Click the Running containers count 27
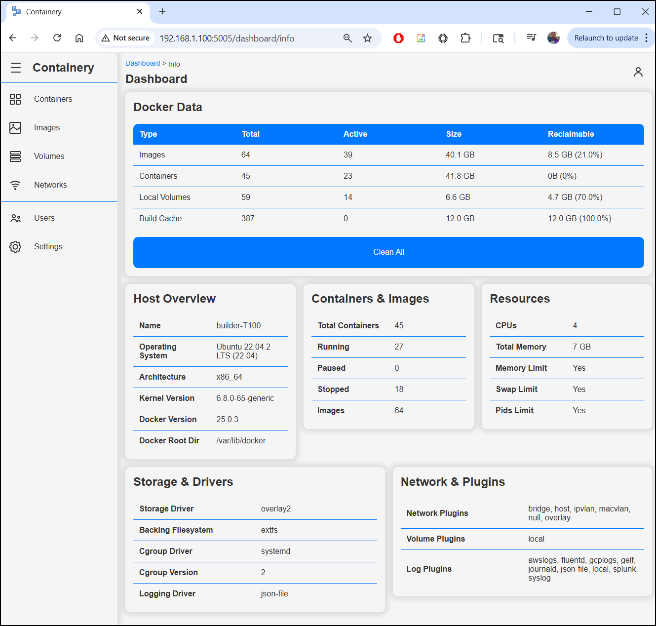The width and height of the screenshot is (656, 626). pos(399,347)
